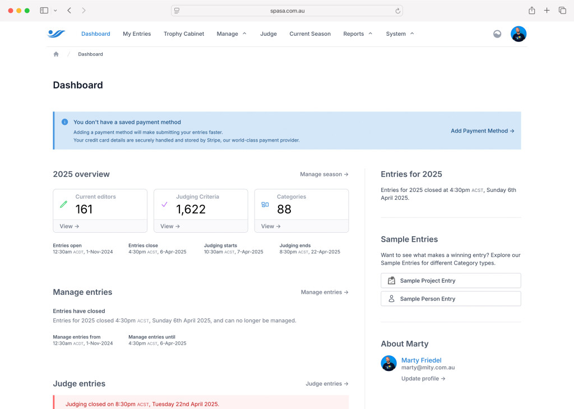Open the user avatar menu in header

(519, 34)
